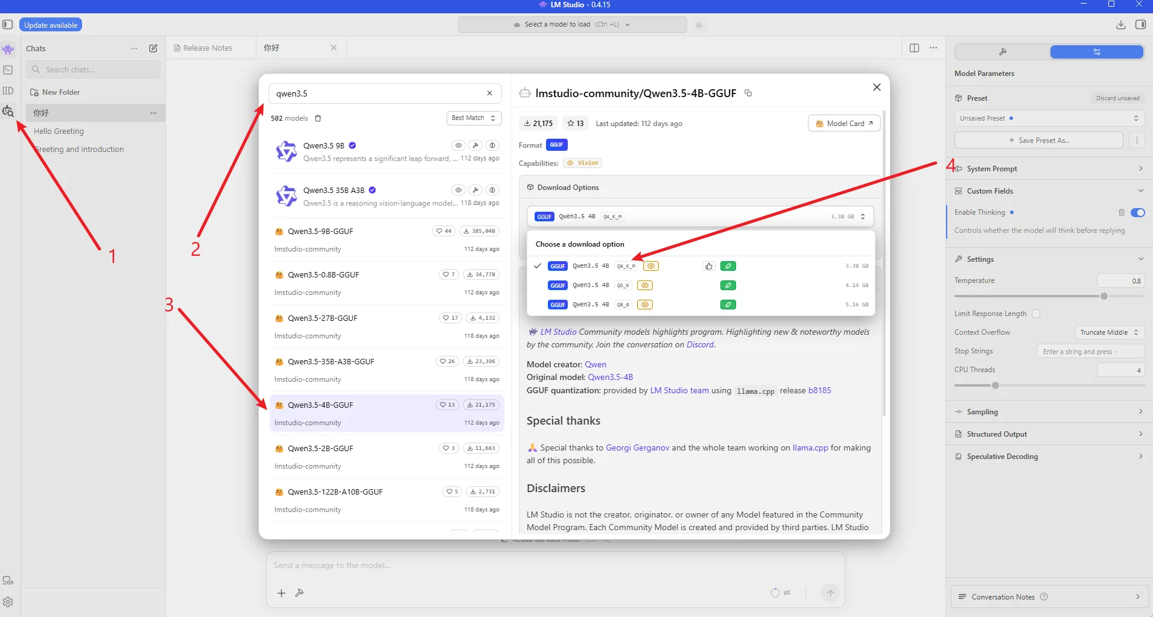The height and width of the screenshot is (617, 1153).
Task: Adjust the CPU Threads slider handle
Action: [x=996, y=385]
